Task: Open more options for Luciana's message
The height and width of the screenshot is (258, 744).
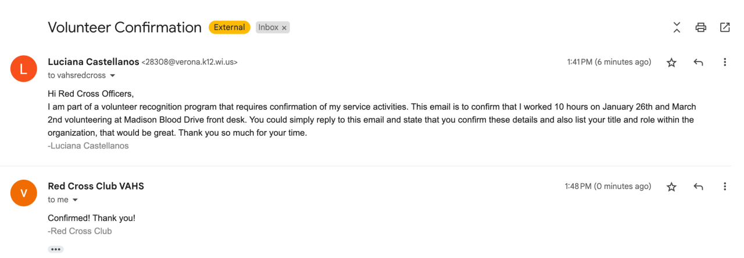Action: pos(725,63)
